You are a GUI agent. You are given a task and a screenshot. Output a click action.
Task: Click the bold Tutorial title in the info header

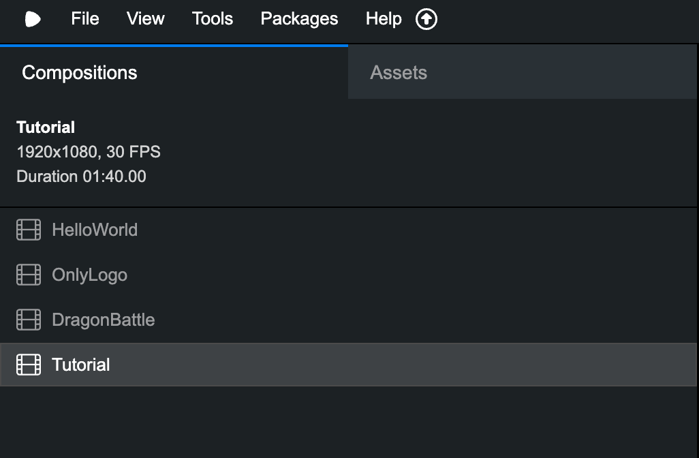[46, 127]
